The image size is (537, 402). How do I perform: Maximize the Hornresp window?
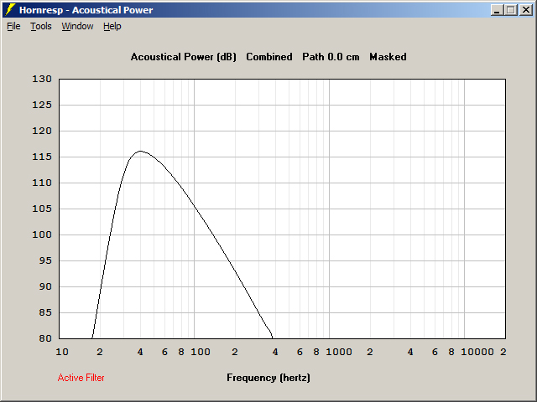pyautogui.click(x=511, y=10)
